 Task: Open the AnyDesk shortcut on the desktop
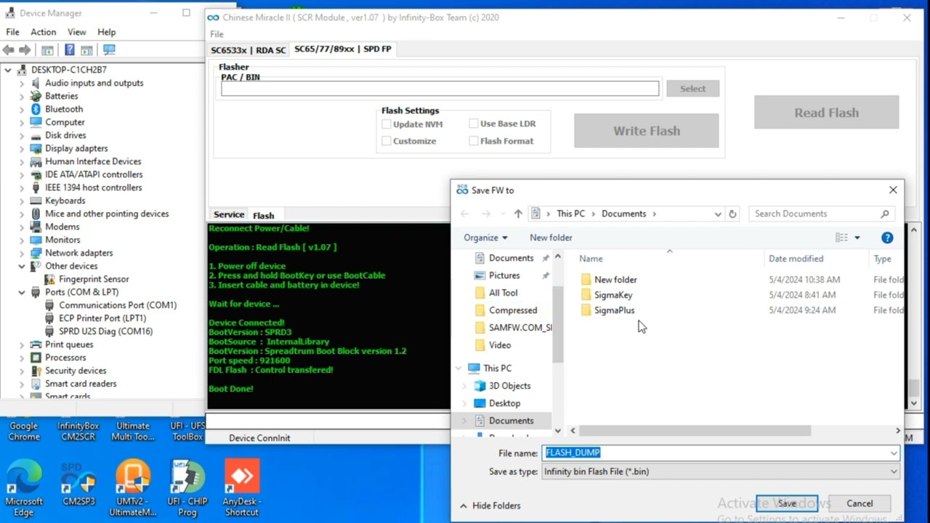coord(242,486)
